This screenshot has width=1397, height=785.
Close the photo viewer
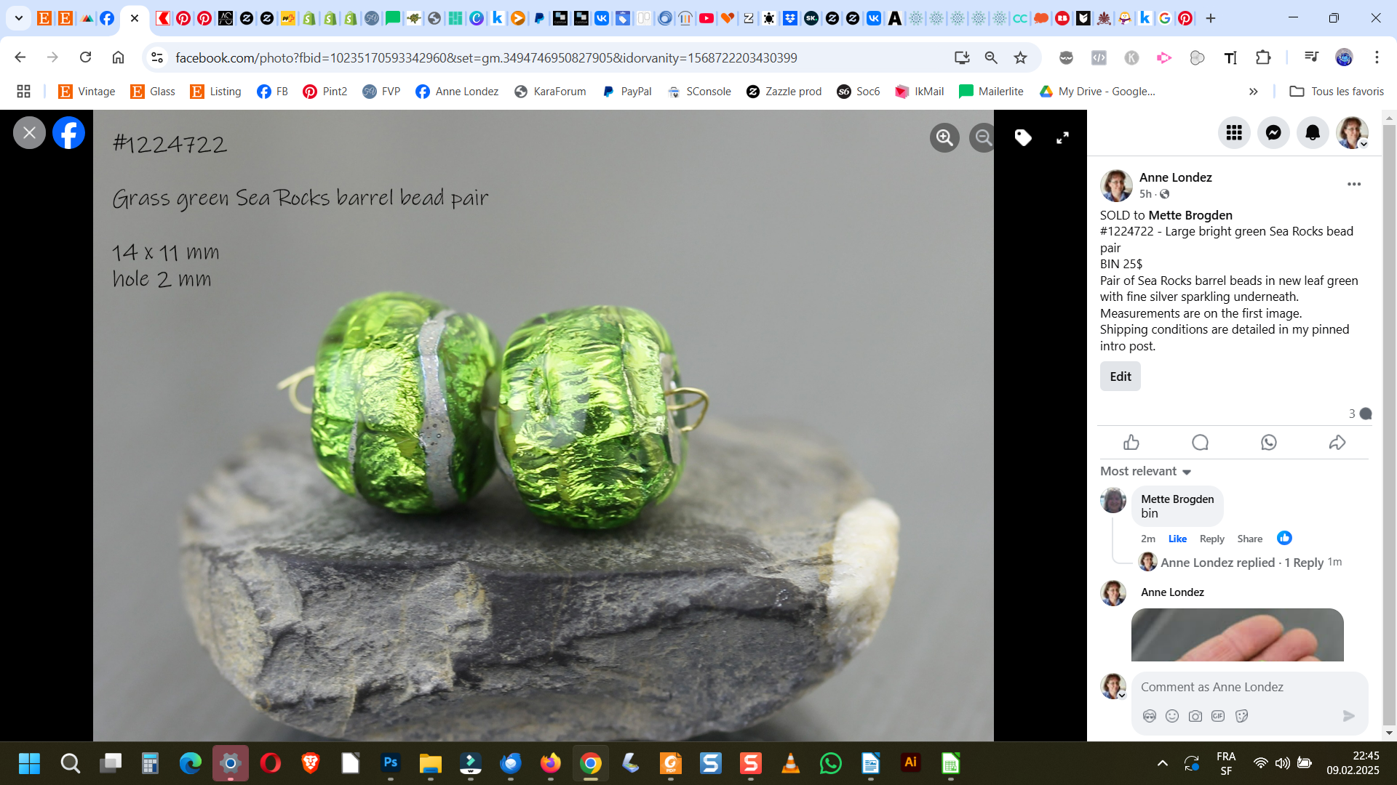coord(29,132)
